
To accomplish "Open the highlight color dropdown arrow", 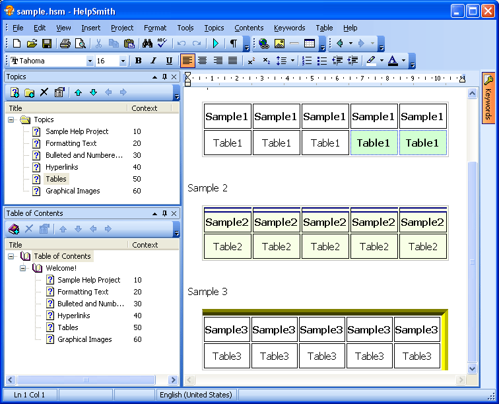I will (382, 61).
